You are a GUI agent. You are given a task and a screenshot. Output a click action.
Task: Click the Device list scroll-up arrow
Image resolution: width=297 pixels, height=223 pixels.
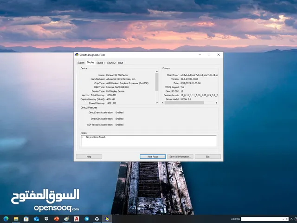(157, 72)
